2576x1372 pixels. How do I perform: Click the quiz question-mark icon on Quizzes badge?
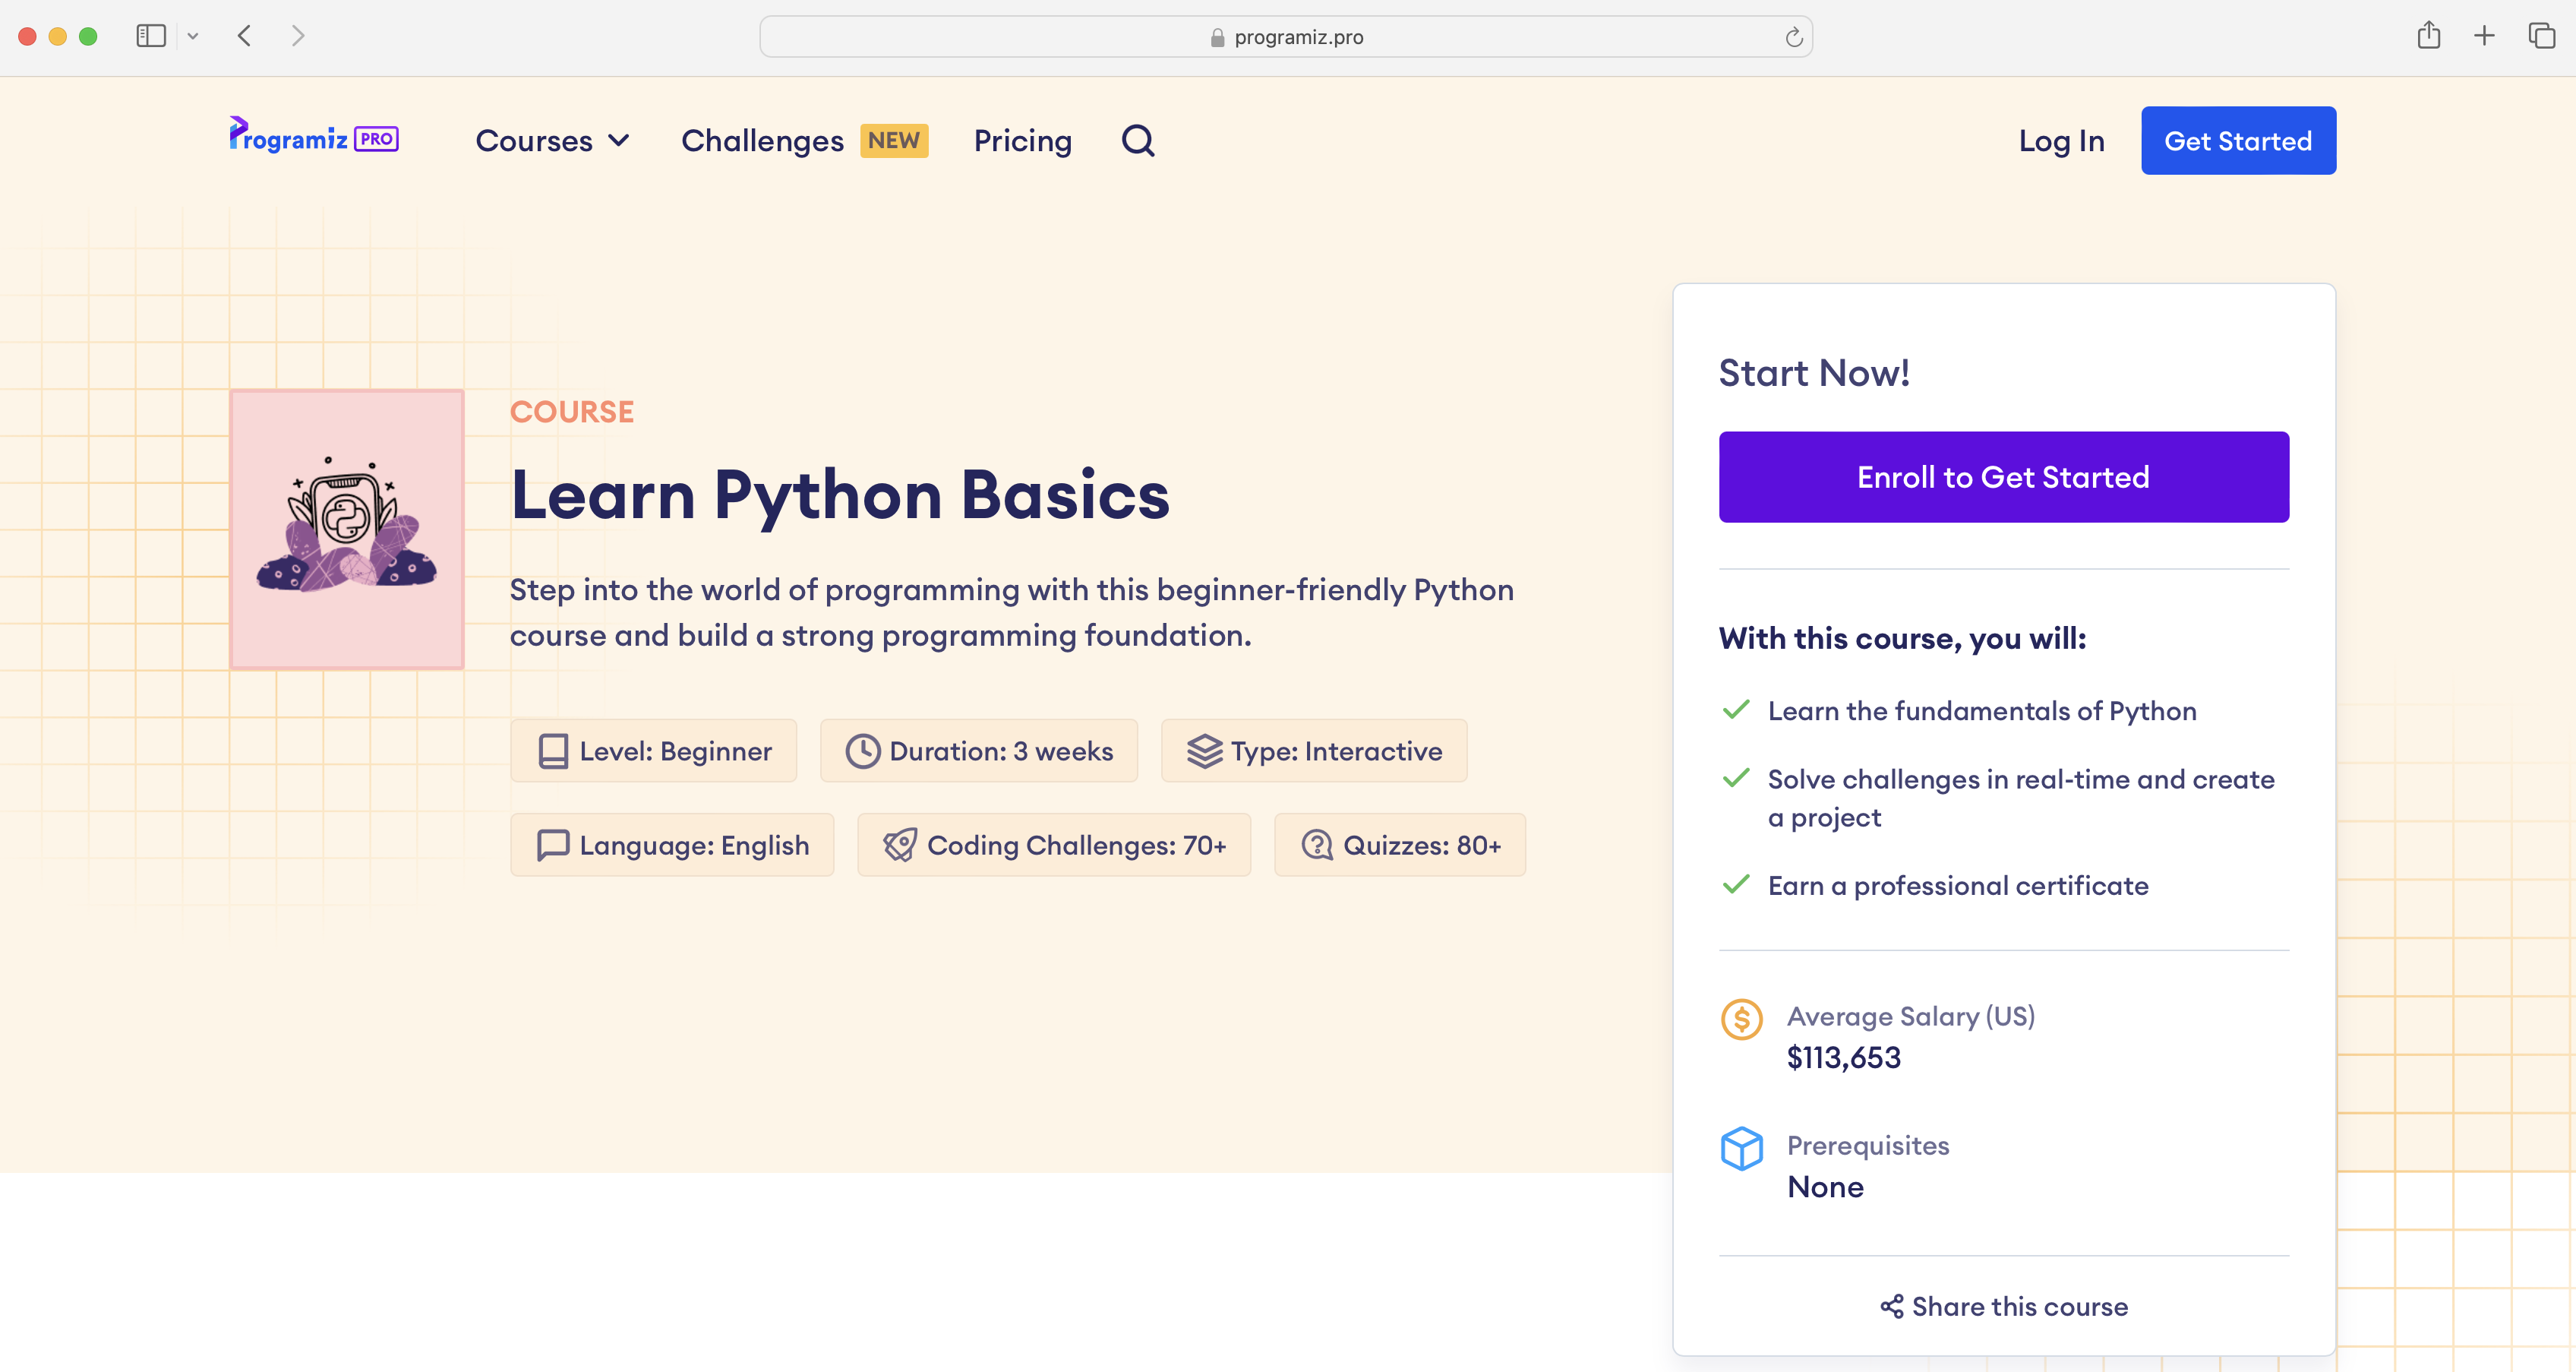[1315, 845]
